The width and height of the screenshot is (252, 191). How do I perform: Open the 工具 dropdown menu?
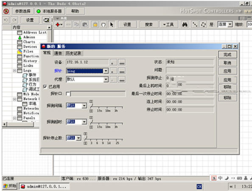pyautogui.click(x=168, y=25)
